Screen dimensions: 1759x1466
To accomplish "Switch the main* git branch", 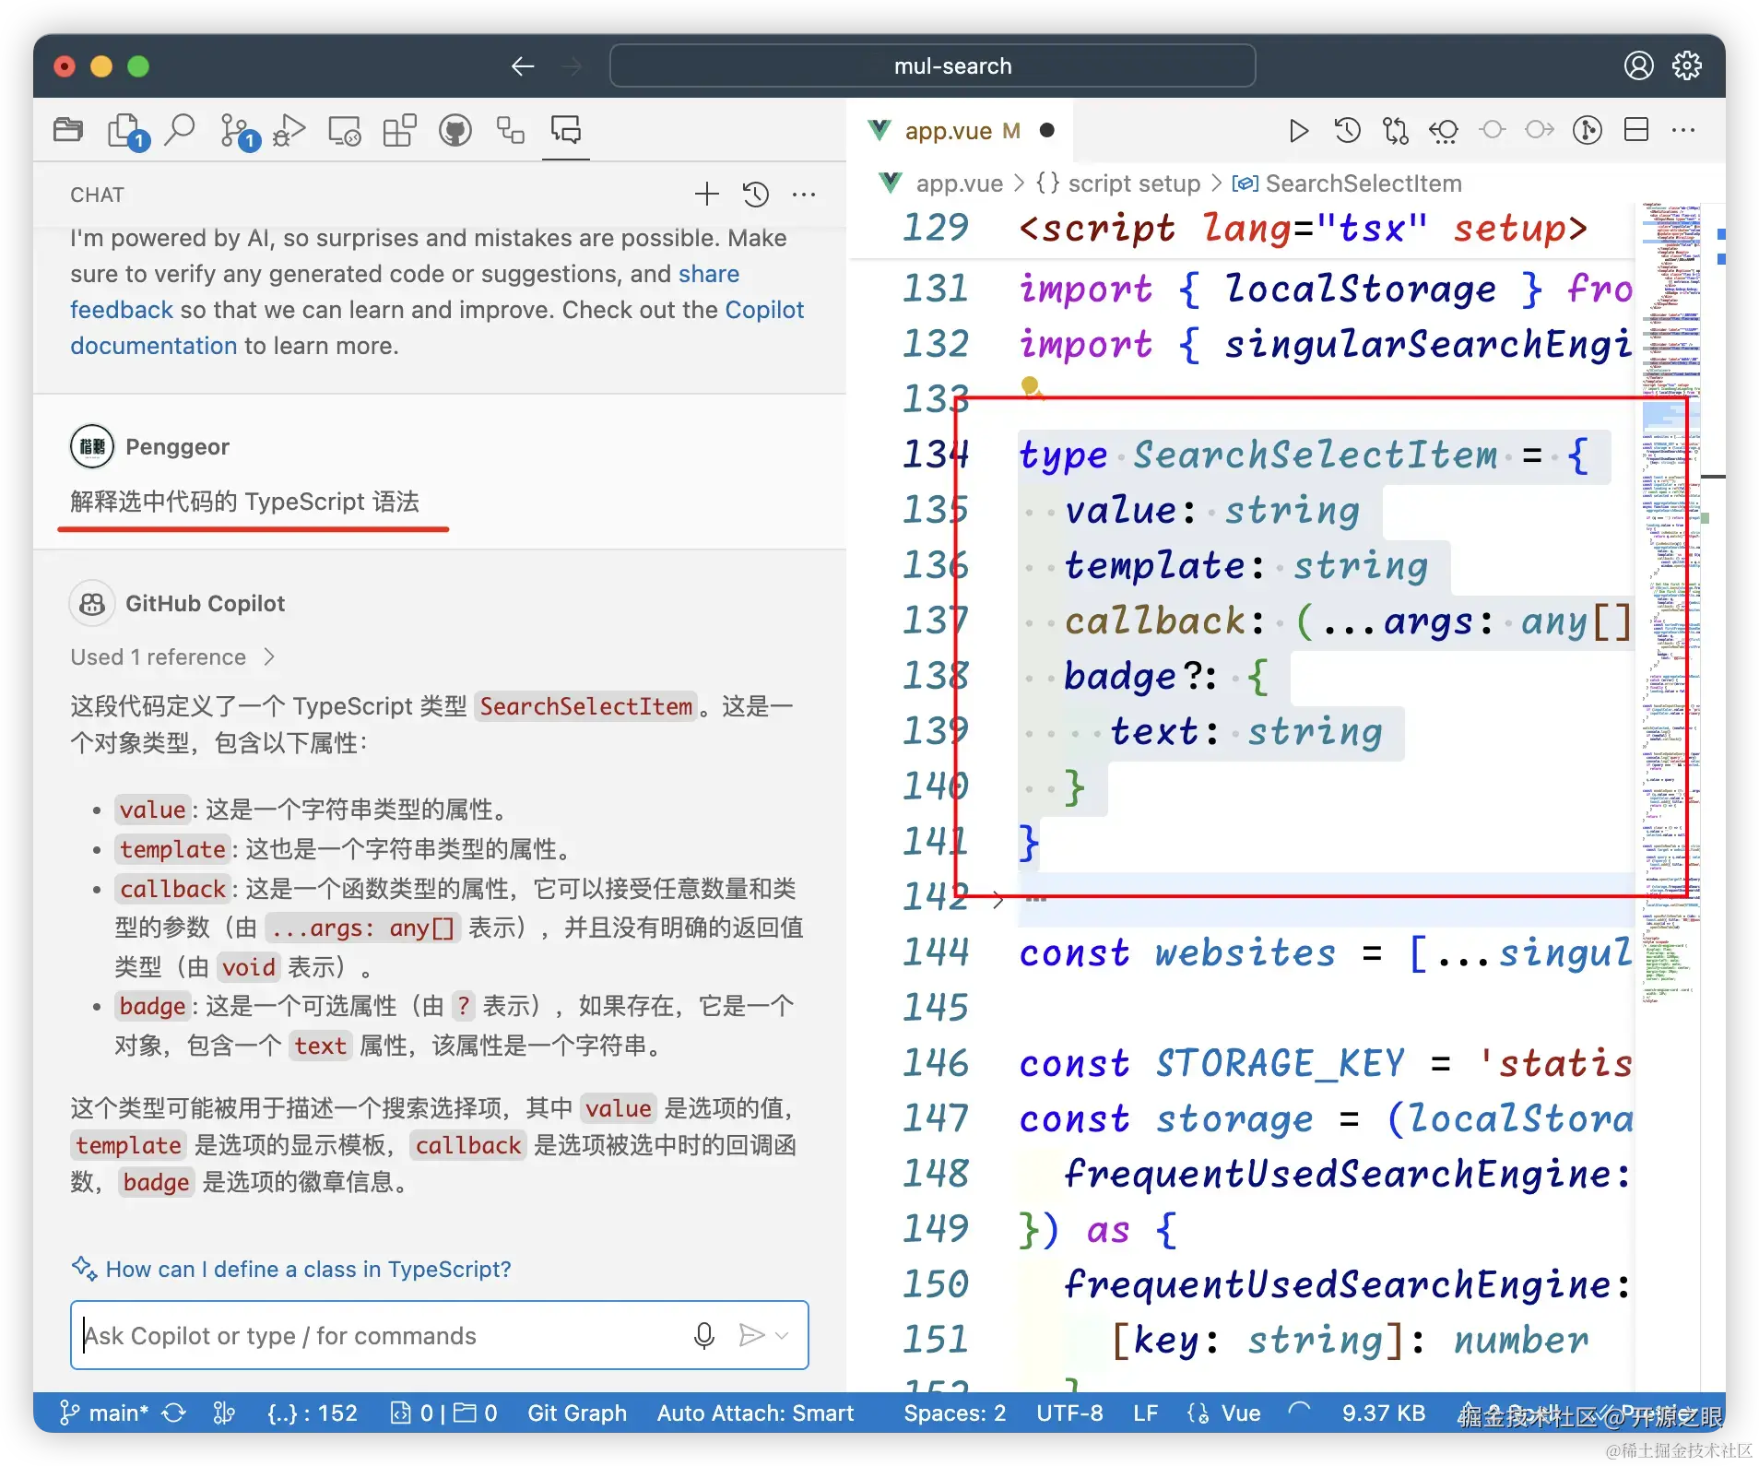I will [x=103, y=1413].
